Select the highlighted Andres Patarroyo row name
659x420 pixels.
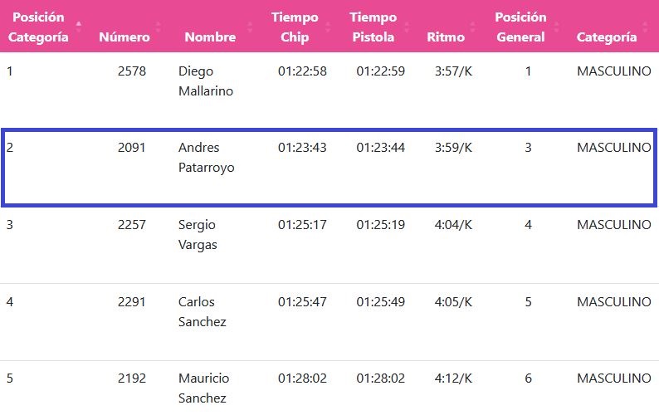point(206,158)
